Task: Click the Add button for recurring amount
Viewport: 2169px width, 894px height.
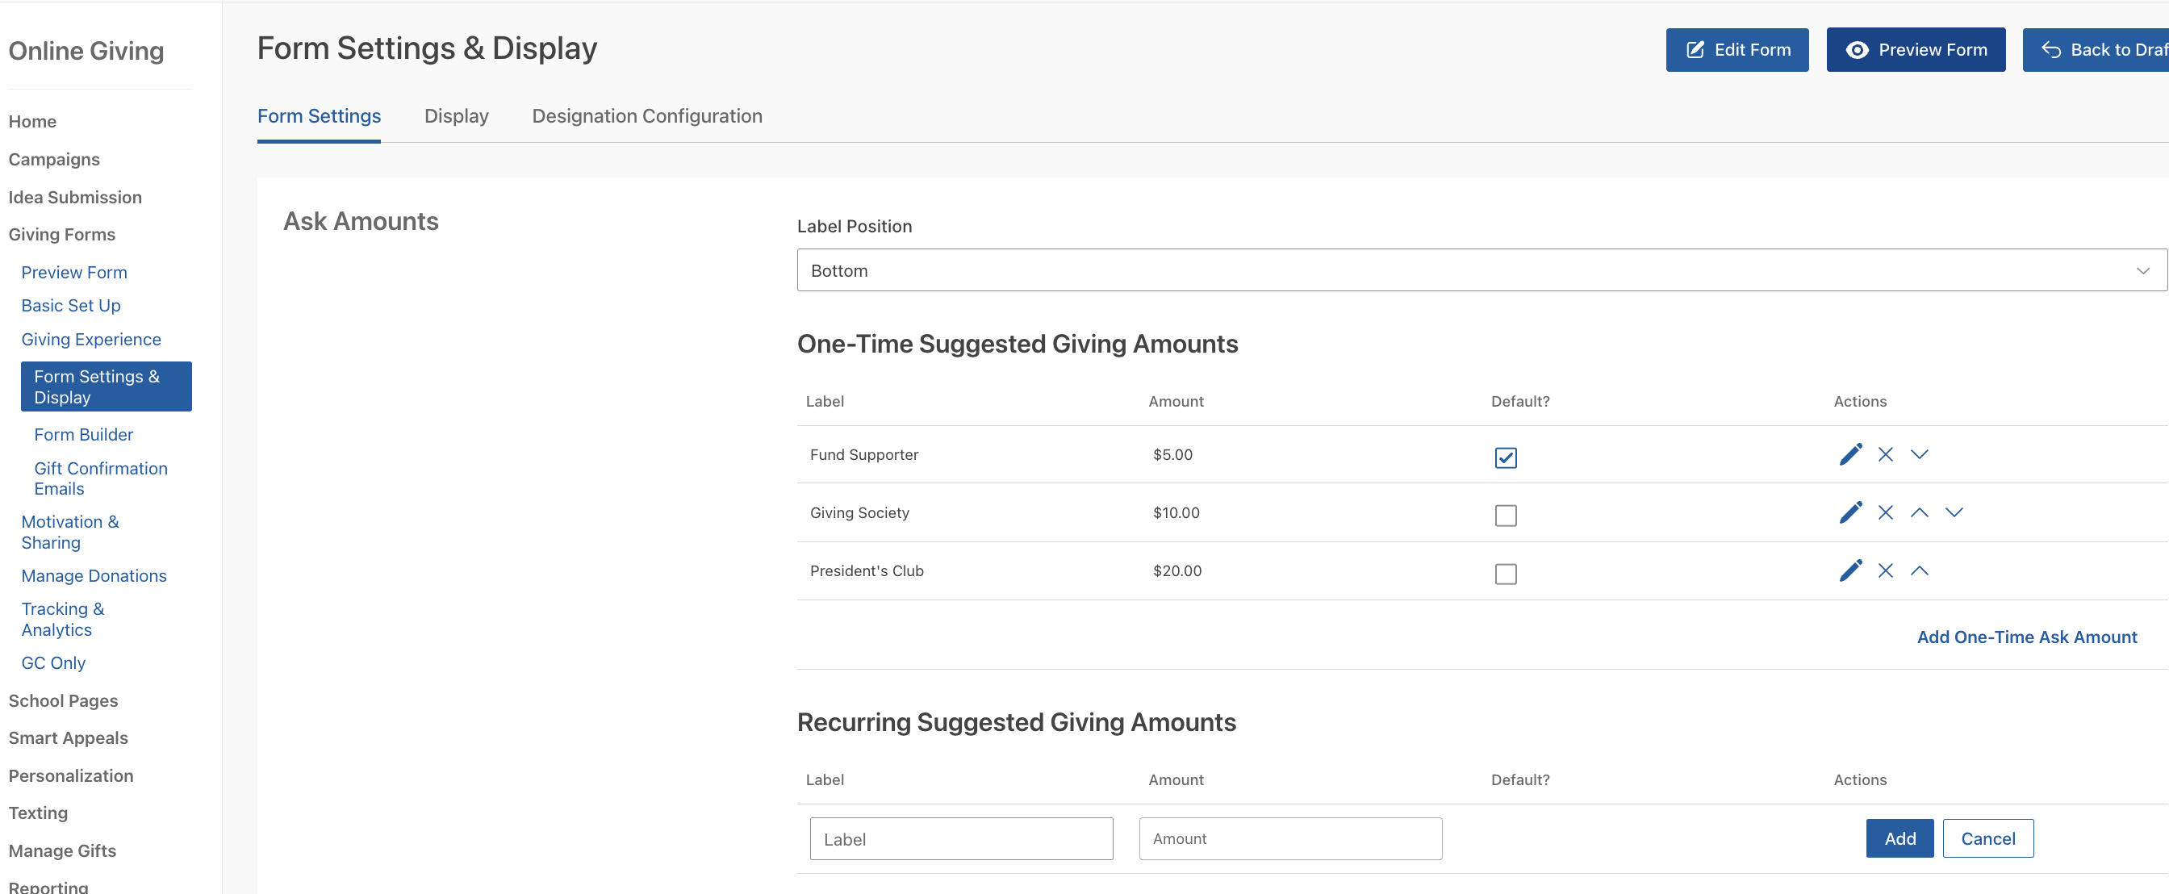Action: click(x=1899, y=838)
